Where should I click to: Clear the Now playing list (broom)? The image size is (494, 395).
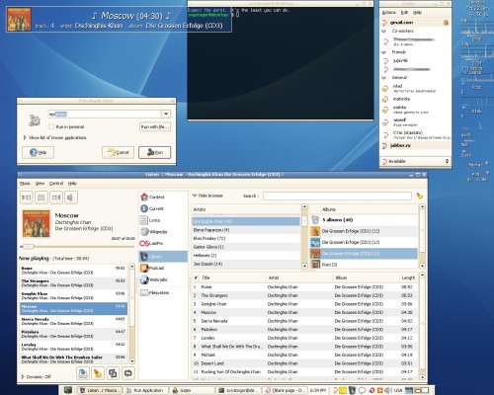98,373
